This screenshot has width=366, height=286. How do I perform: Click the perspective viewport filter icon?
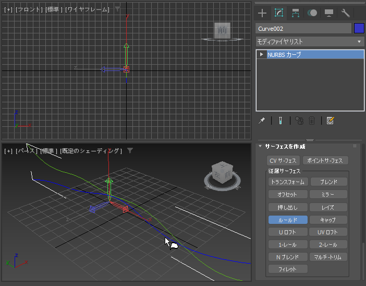click(130, 151)
